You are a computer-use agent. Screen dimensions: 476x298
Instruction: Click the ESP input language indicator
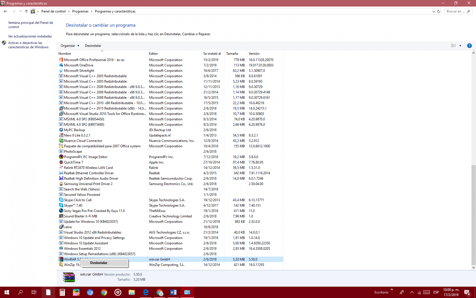click(436, 292)
